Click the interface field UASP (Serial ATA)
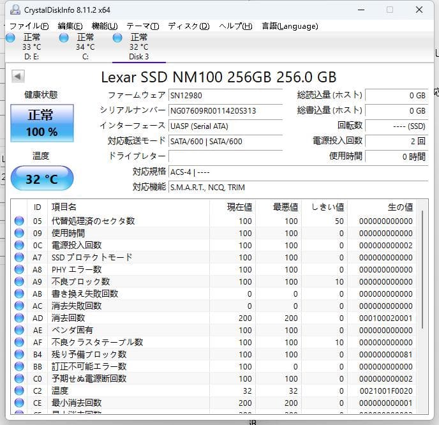 [x=225, y=126]
